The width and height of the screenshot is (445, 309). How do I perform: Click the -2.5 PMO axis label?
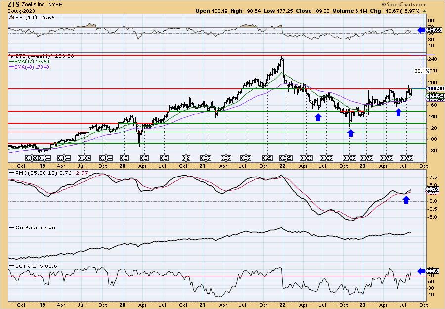(x=433, y=209)
